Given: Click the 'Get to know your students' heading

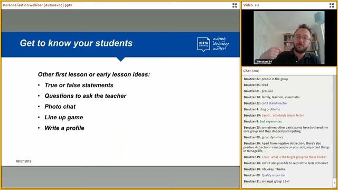Looking at the screenshot, I should (76, 43).
